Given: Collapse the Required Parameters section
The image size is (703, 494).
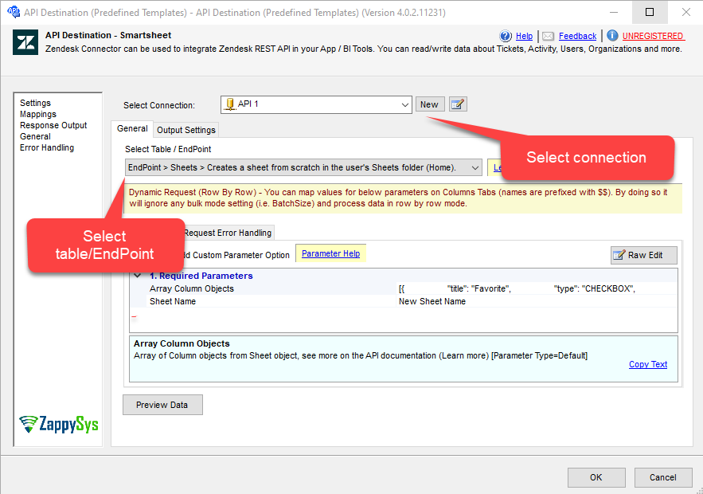Looking at the screenshot, I should click(137, 276).
